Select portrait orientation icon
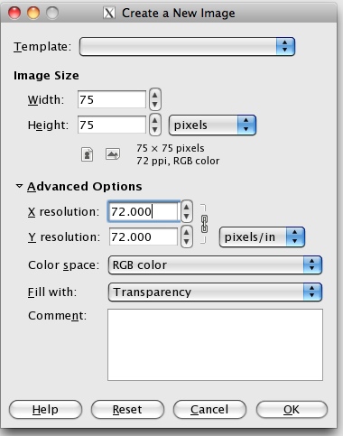This screenshot has width=343, height=436. click(x=87, y=154)
